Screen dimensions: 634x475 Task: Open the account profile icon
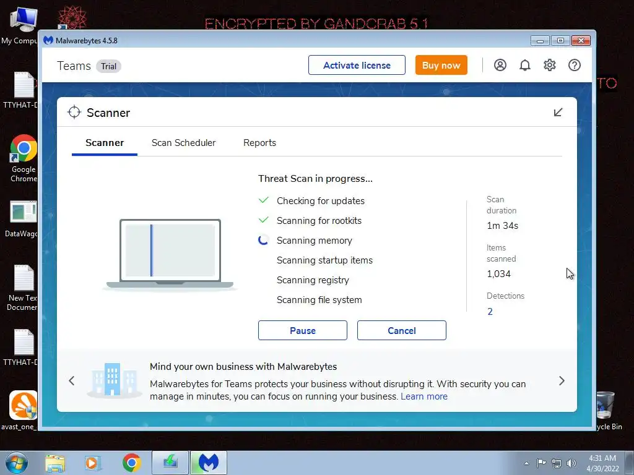[500, 65]
